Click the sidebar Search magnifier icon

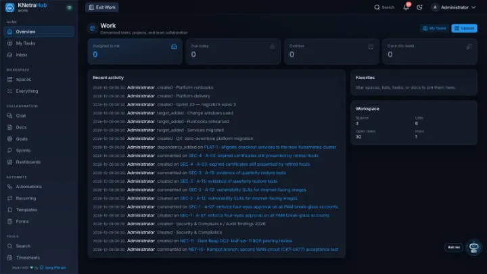pos(9,246)
